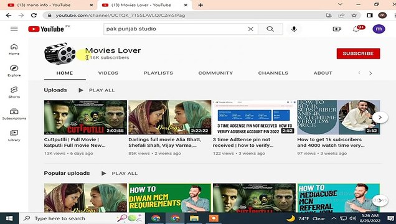
Task: Subscribe to Movies Lover channel
Action: [x=358, y=54]
